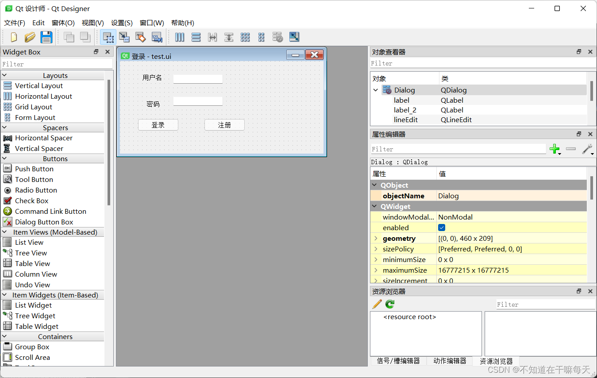This screenshot has width=597, height=378.
Task: Switch to Edit Tab Order mode icon
Action: point(157,37)
